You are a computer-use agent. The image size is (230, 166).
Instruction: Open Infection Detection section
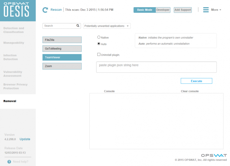pyautogui.click(x=11, y=57)
